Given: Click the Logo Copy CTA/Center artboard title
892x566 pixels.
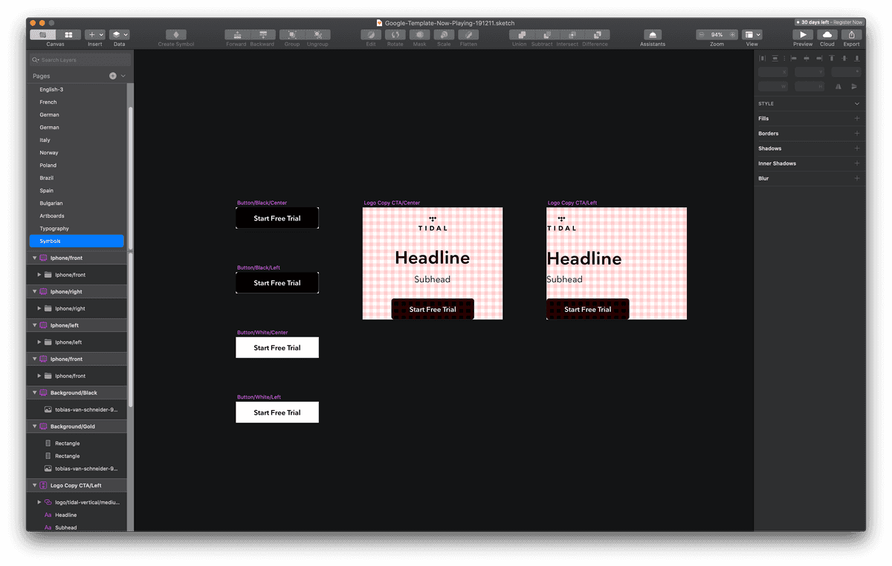Looking at the screenshot, I should [x=392, y=203].
